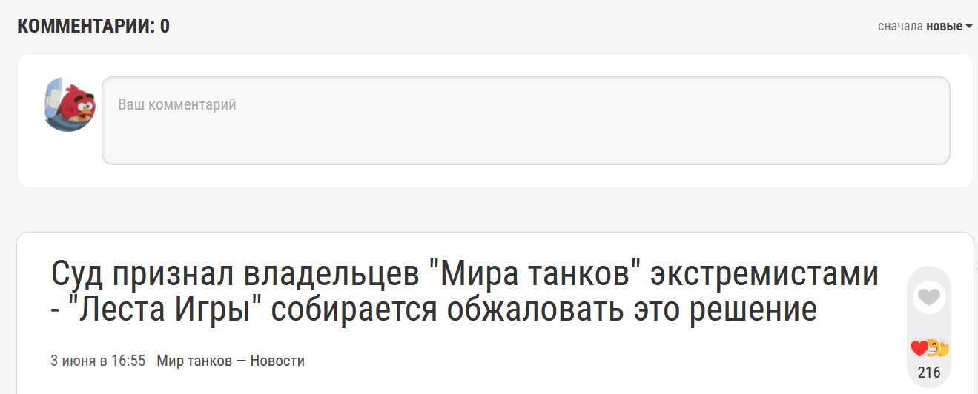Click the "3 июня в 16:55" timestamp
Image resolution: width=978 pixels, height=394 pixels.
pyautogui.click(x=98, y=361)
